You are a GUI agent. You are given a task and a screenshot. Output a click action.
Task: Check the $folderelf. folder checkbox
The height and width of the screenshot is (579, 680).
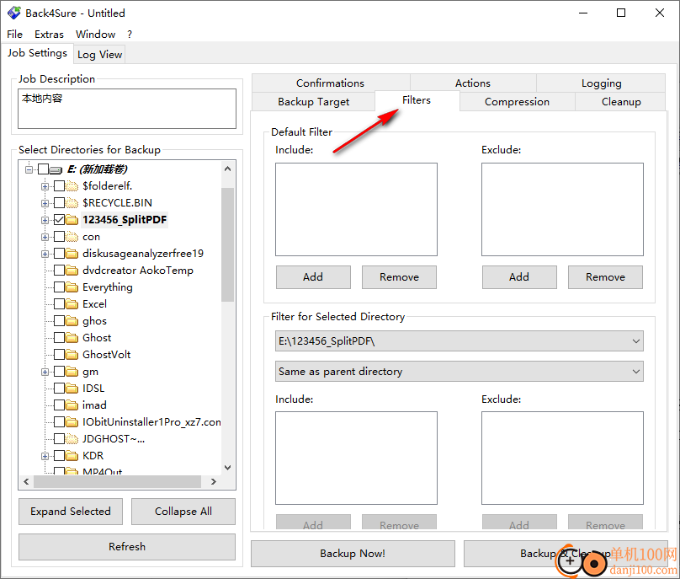[x=60, y=186]
